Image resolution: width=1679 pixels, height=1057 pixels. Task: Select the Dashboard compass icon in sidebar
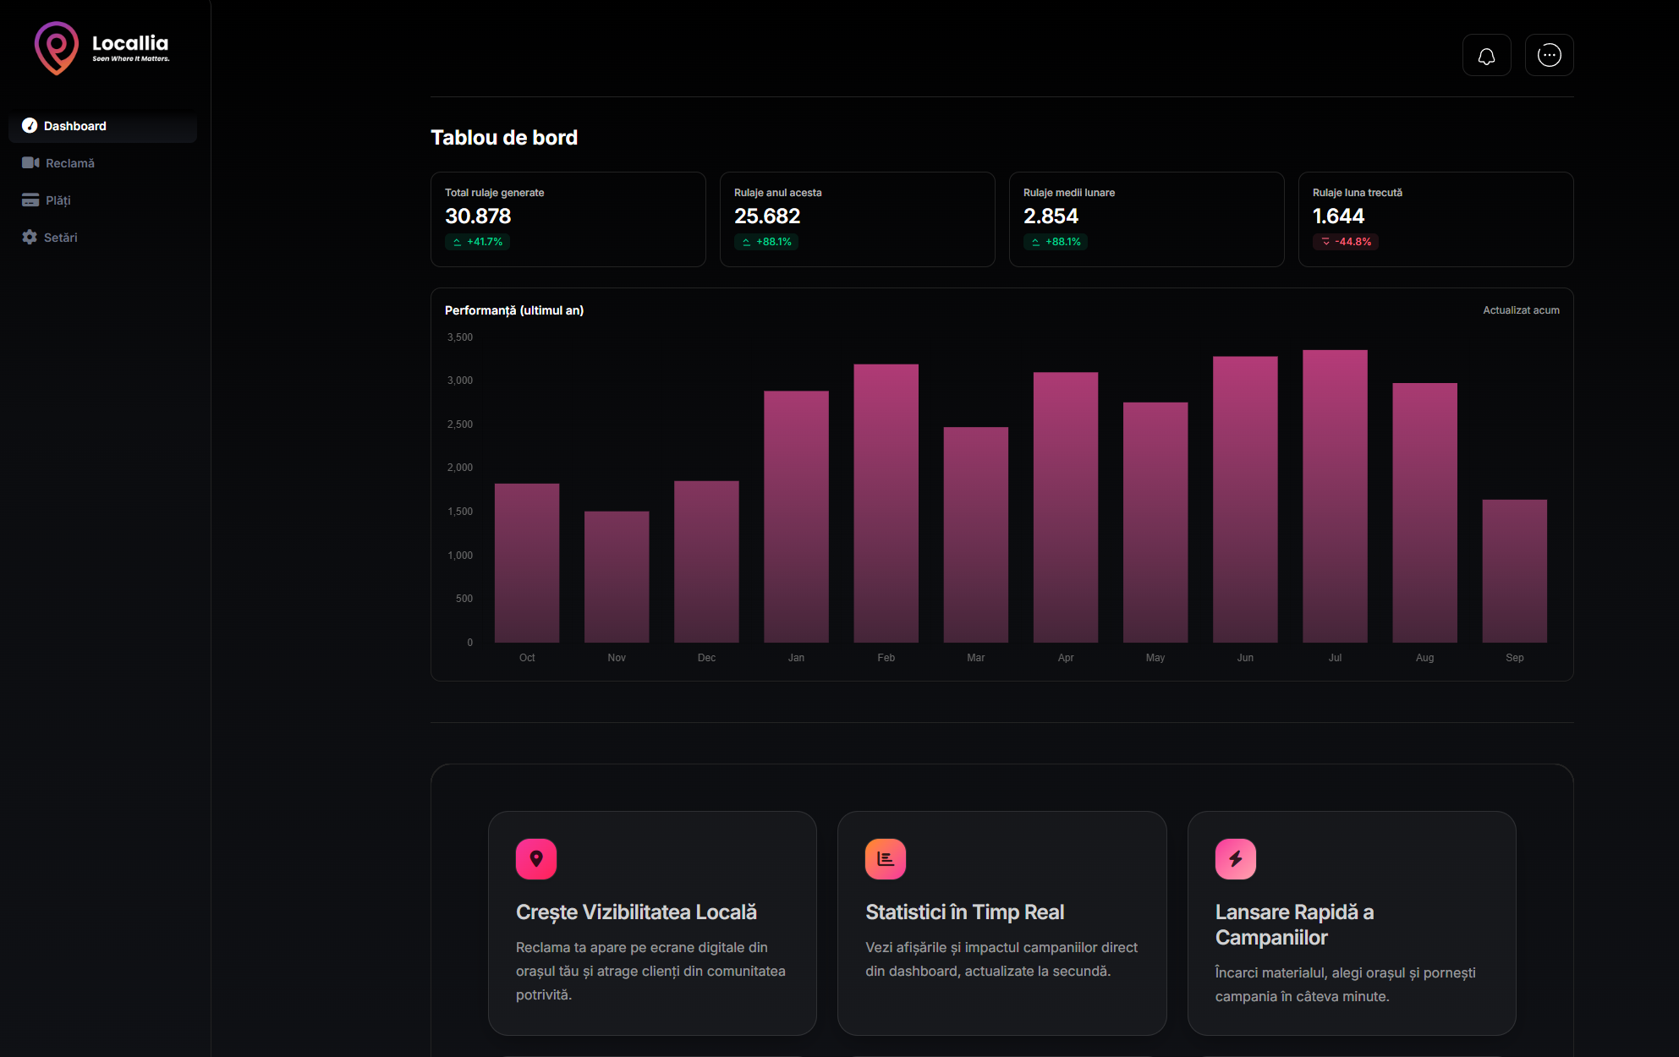coord(30,125)
